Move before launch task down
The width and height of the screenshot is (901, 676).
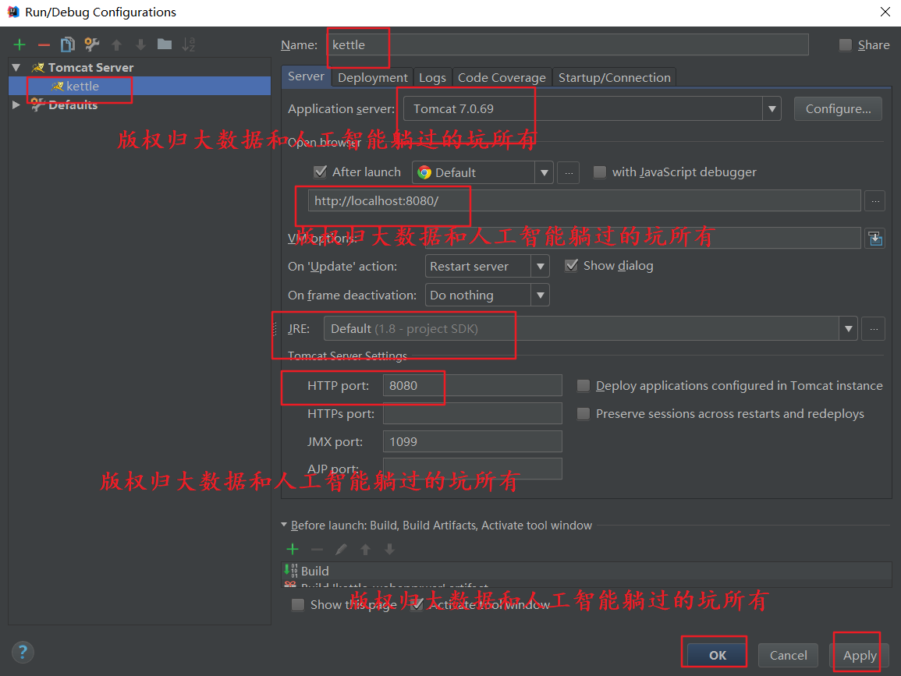(x=389, y=549)
